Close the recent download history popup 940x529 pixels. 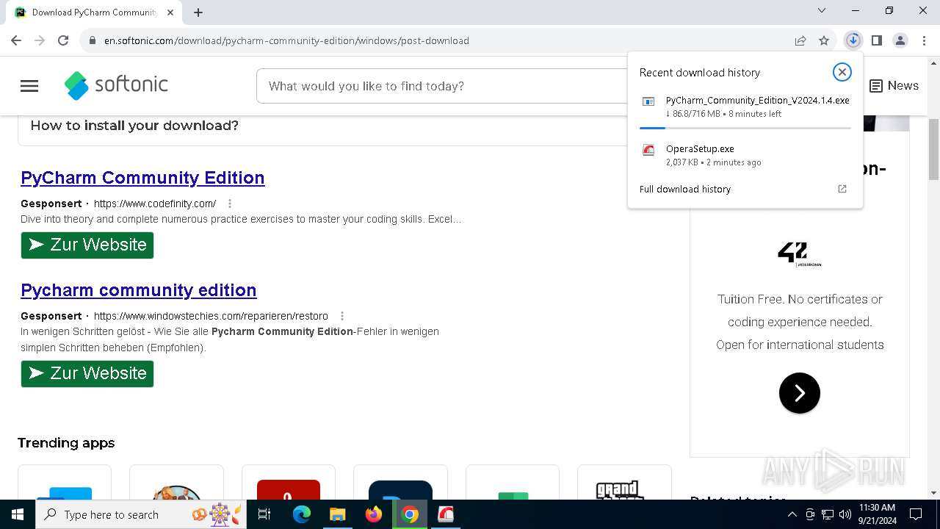pyautogui.click(x=842, y=72)
